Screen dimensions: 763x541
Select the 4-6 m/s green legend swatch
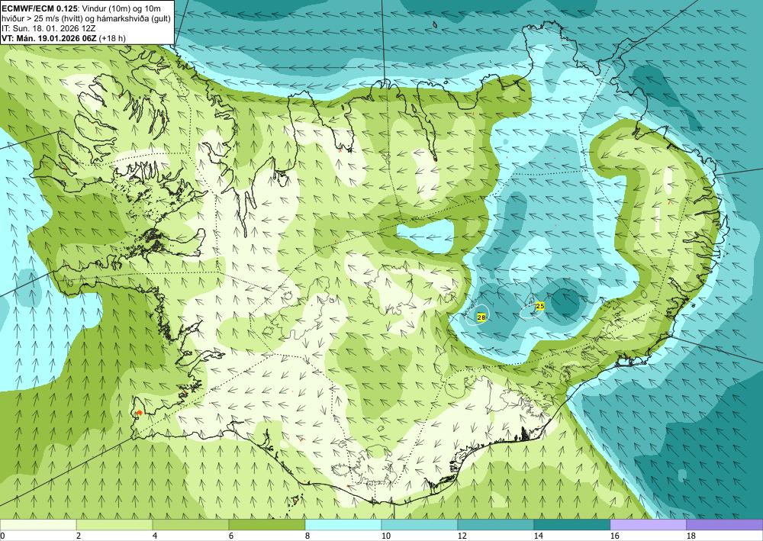coord(191,524)
